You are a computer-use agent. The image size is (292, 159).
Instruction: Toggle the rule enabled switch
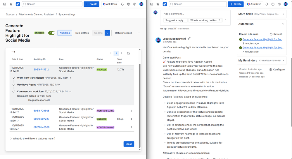point(51,33)
